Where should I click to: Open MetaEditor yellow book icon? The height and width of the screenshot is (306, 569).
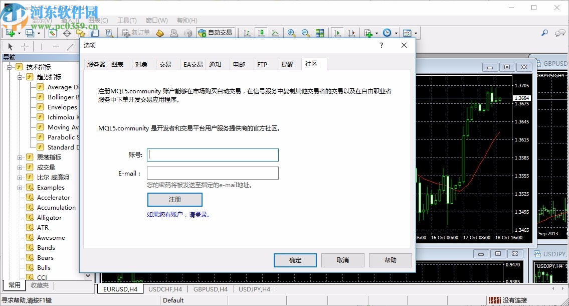[x=159, y=33]
